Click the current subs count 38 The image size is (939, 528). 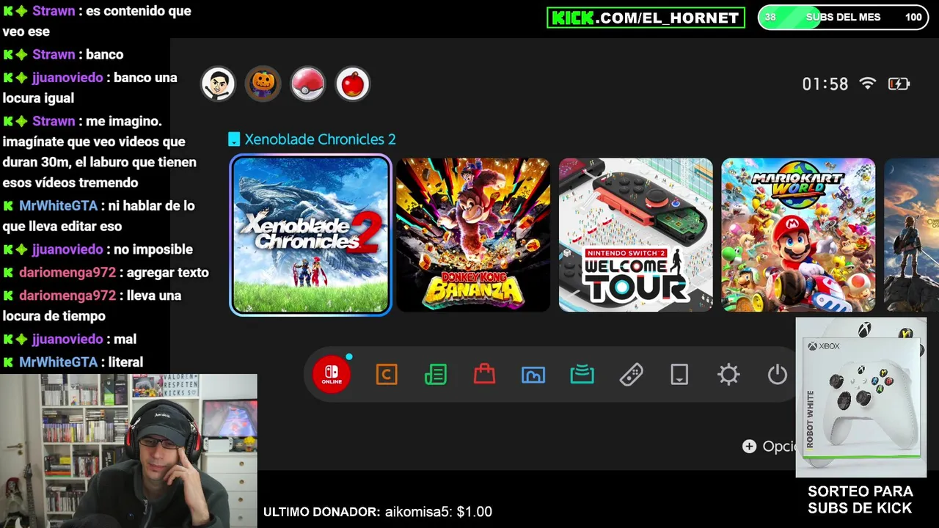click(x=770, y=17)
